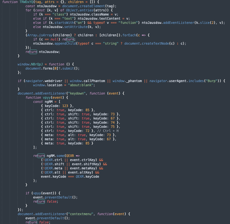The width and height of the screenshot is (230, 224).
Task: Click the NBrQpJ property on window
Action: (37, 64)
